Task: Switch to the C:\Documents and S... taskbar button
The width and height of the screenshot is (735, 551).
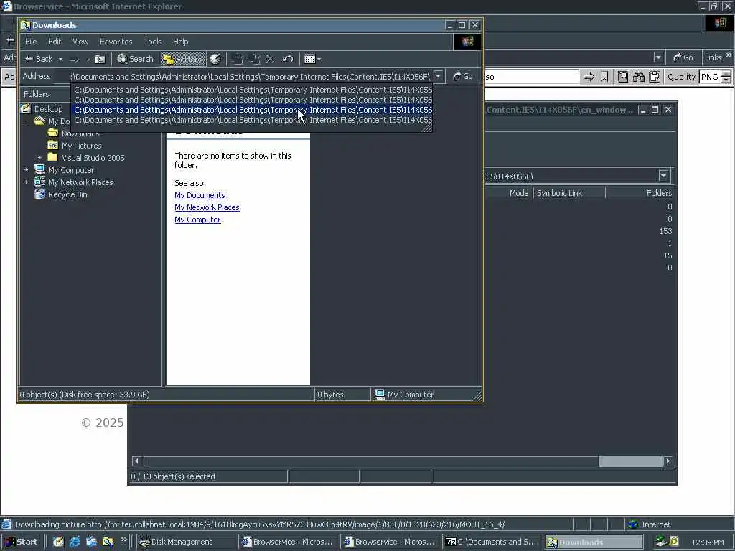Action: pos(492,542)
